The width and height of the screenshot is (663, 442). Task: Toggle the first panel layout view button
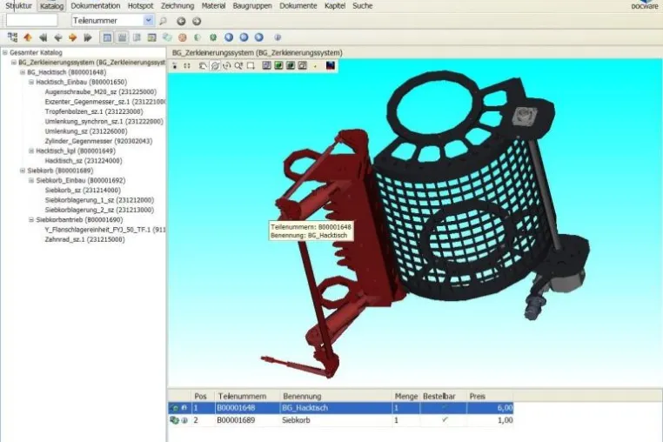click(x=107, y=37)
